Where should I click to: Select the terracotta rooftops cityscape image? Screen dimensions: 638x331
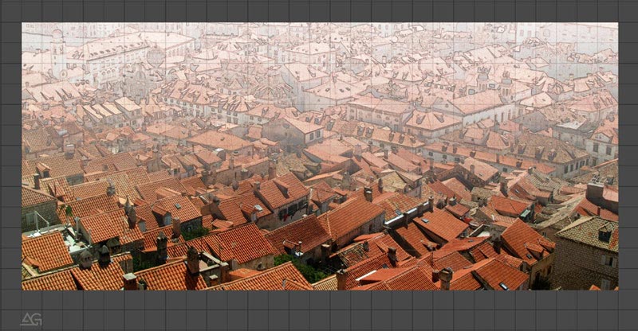pyautogui.click(x=320, y=157)
